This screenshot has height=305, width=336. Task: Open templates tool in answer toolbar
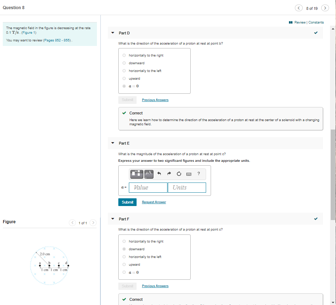pos(137,174)
